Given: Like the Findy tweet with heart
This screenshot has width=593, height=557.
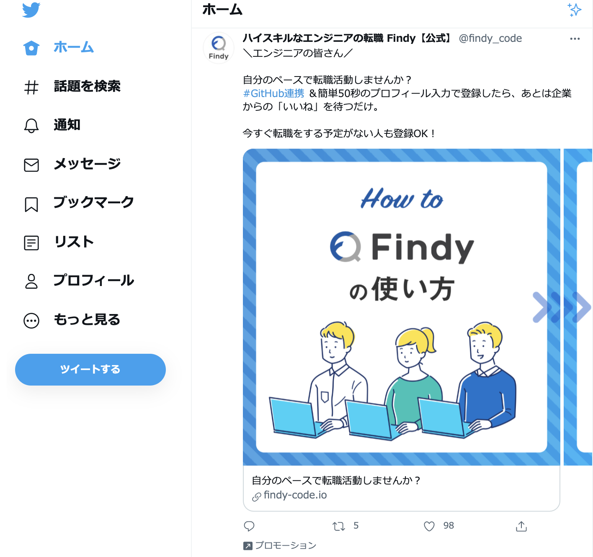Looking at the screenshot, I should [x=429, y=526].
